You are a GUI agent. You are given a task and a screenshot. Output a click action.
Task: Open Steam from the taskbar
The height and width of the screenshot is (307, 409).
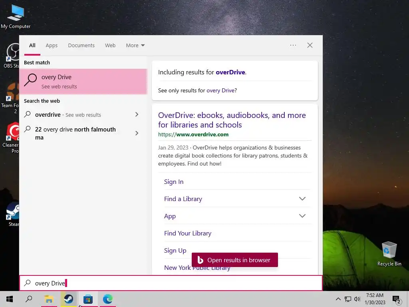click(69, 299)
